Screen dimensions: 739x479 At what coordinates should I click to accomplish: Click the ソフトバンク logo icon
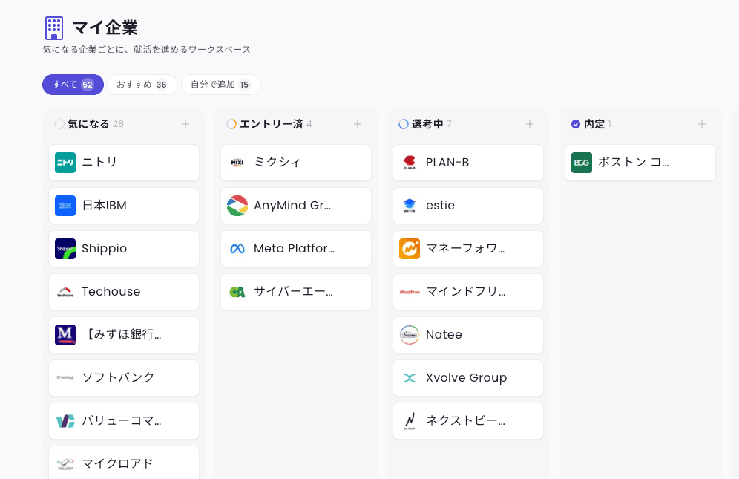(65, 378)
